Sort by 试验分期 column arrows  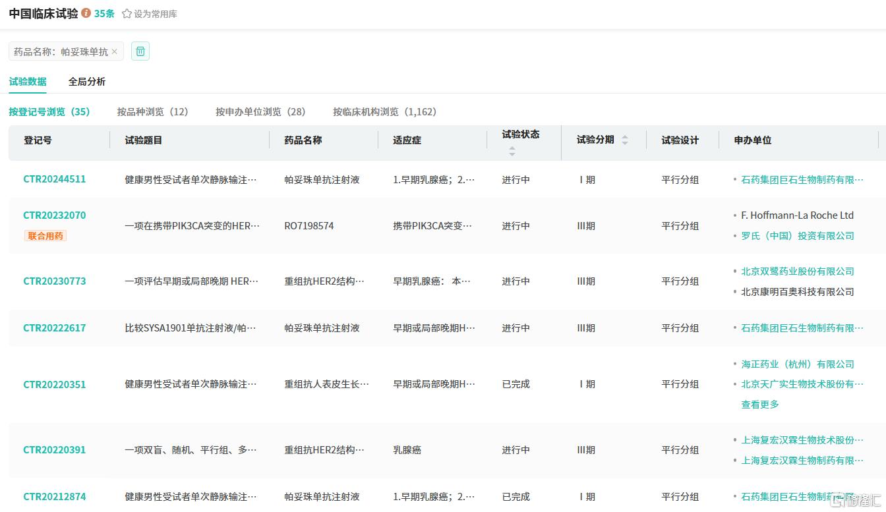625,140
